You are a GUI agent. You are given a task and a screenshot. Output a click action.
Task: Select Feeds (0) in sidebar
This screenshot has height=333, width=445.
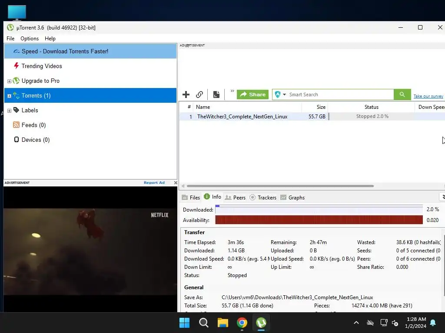(x=33, y=125)
